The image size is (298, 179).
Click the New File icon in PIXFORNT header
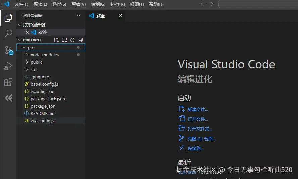(56, 40)
